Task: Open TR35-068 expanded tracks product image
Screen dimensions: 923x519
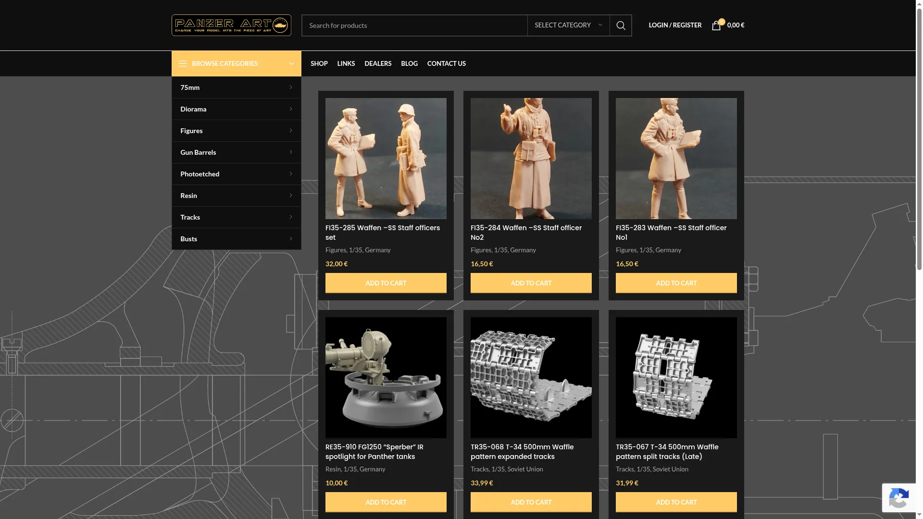Action: (x=531, y=378)
